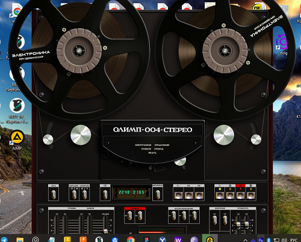Viewport: 301px width, 242px height.
Task: Flip the СЕТЬ power switch
Action: [54, 194]
